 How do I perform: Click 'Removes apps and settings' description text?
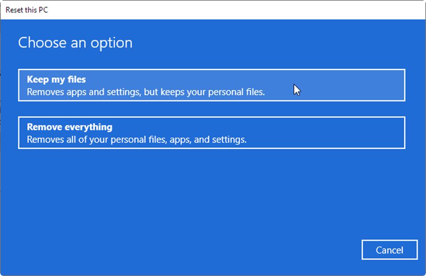(x=146, y=92)
